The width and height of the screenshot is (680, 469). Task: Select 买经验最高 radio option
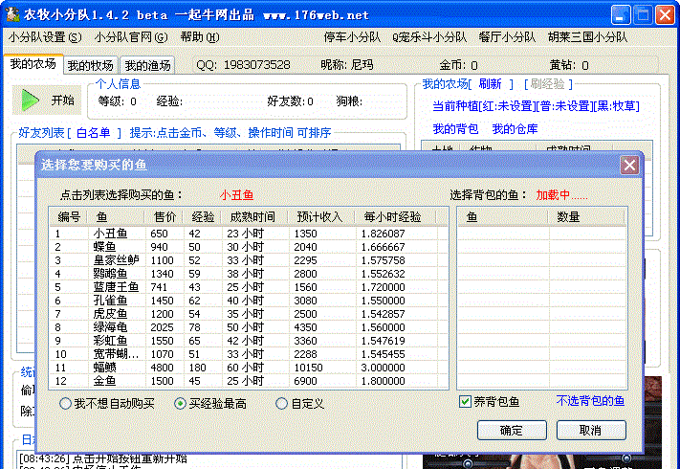(x=181, y=404)
